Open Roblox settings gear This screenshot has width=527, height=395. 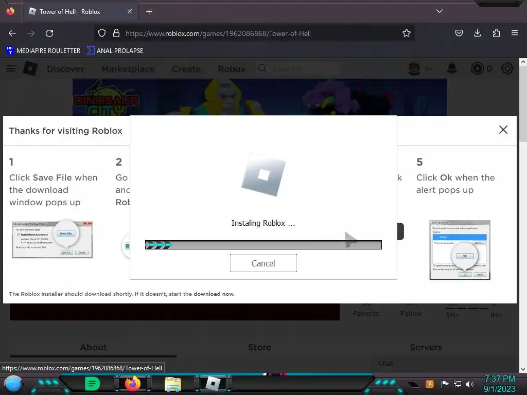(507, 68)
